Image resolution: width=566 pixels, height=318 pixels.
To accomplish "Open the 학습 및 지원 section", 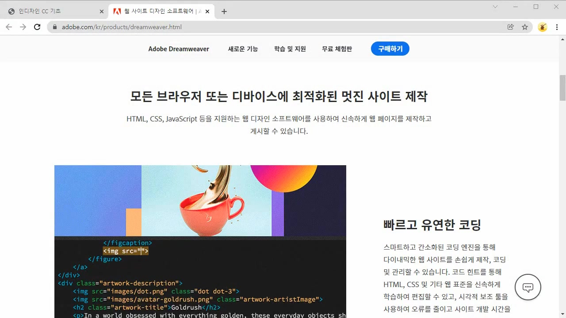I will pos(290,49).
